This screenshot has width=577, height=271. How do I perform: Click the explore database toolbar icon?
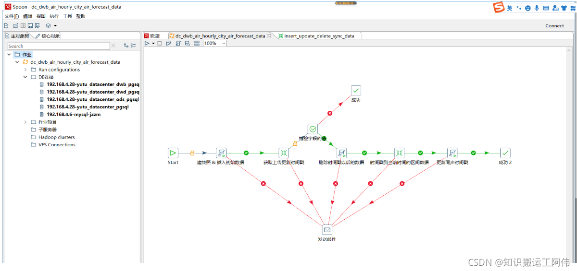187,43
